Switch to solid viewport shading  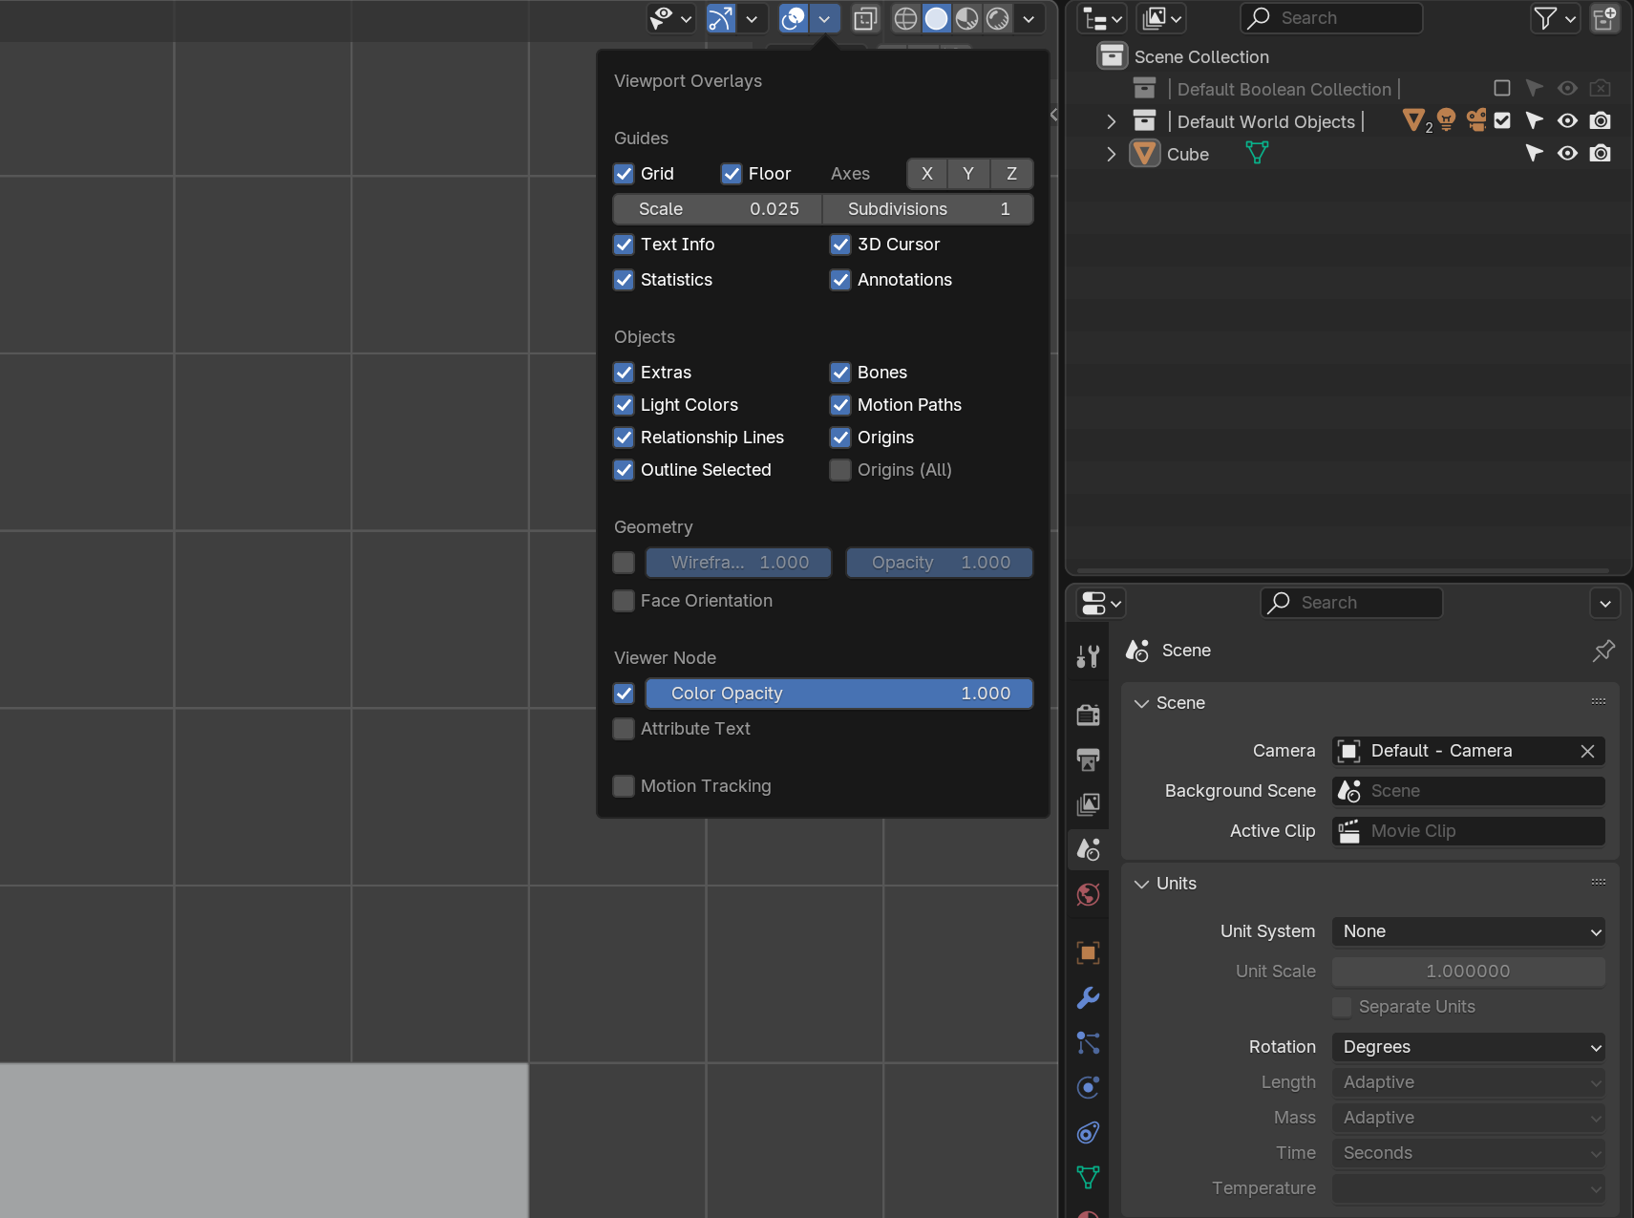coord(936,18)
